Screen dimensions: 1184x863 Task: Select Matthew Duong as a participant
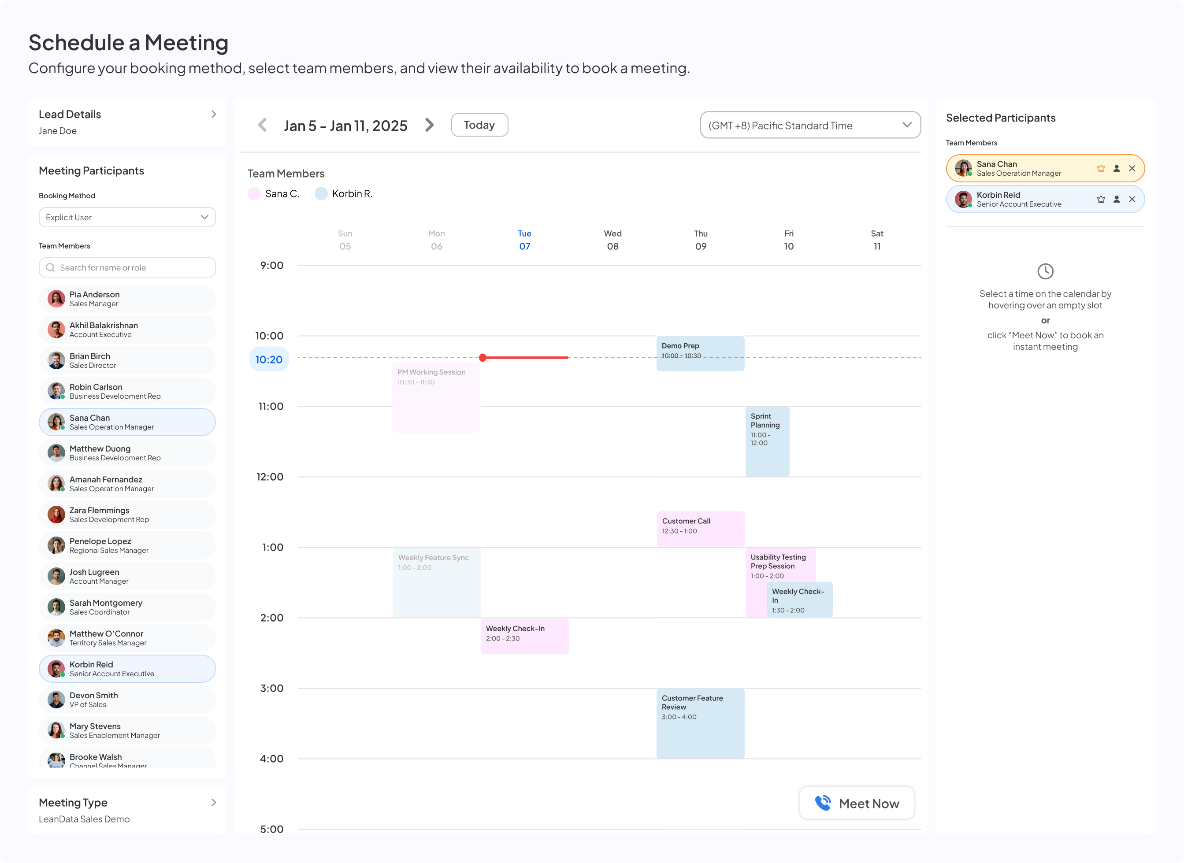click(127, 453)
